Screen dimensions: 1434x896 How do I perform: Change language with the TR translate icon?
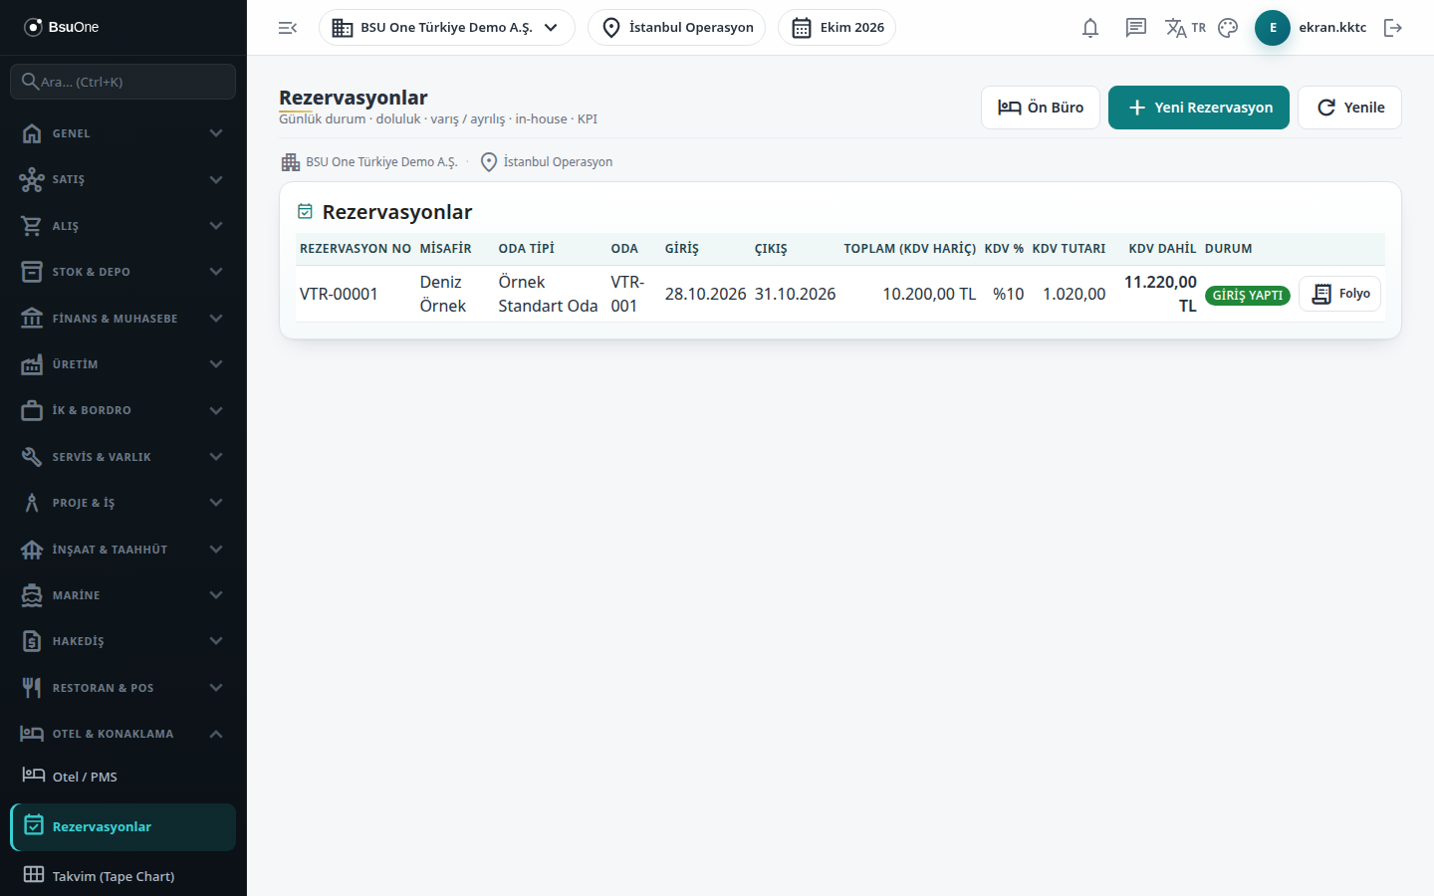(x=1185, y=28)
